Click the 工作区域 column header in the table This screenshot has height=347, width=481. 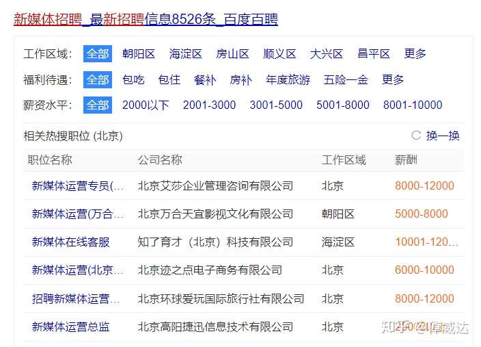click(344, 160)
